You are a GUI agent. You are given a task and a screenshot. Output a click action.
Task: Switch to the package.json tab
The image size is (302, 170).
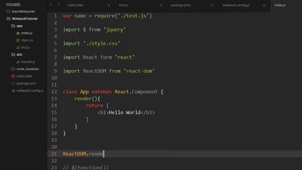click(181, 5)
